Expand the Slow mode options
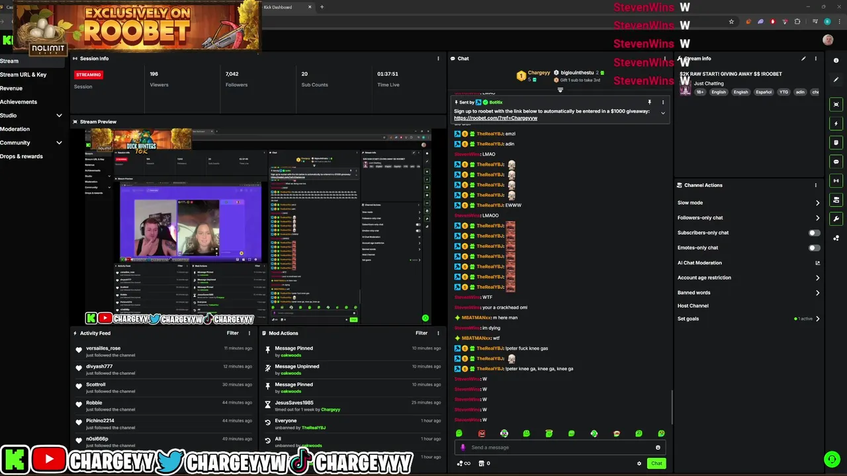Viewport: 847px width, 476px height. [x=817, y=203]
